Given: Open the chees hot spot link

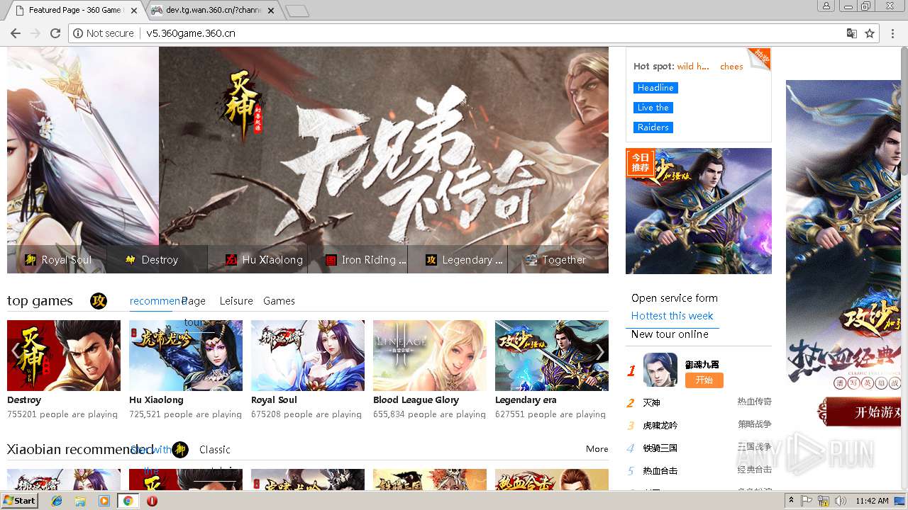Looking at the screenshot, I should (731, 67).
